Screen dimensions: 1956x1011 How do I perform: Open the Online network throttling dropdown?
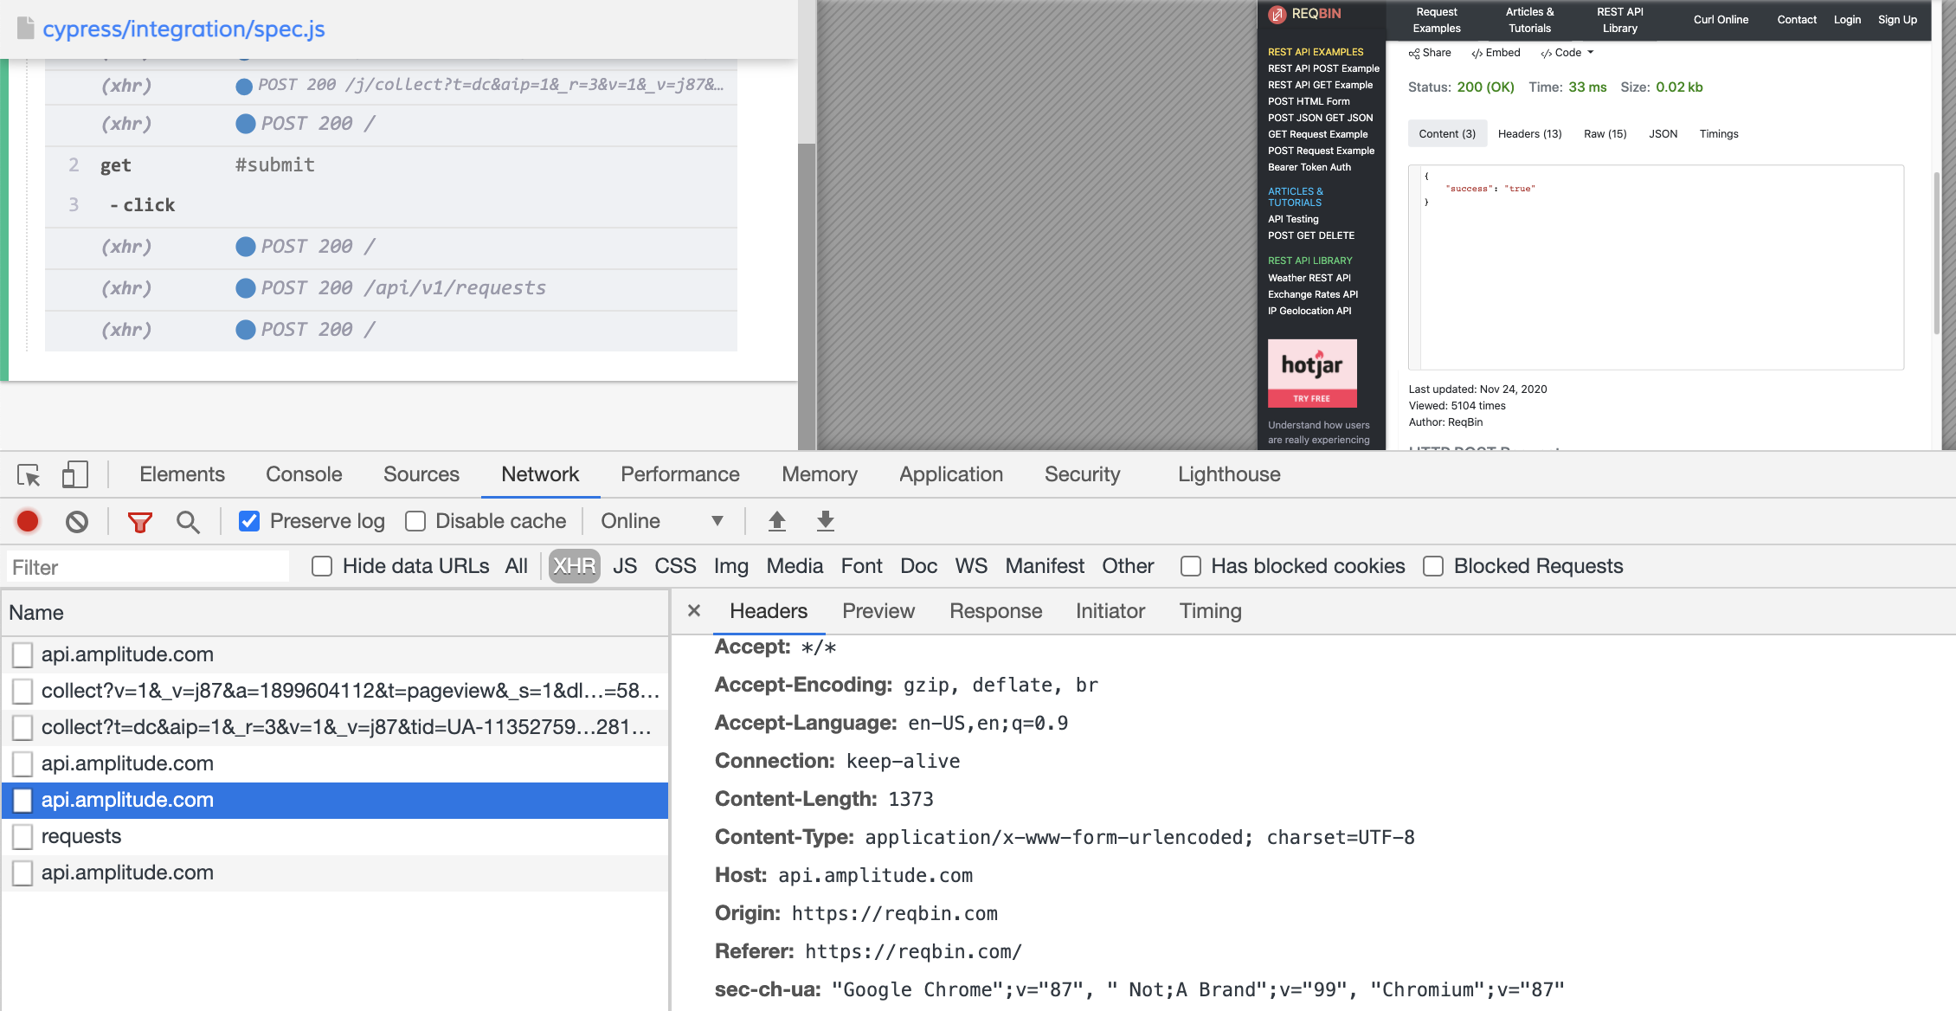[662, 520]
